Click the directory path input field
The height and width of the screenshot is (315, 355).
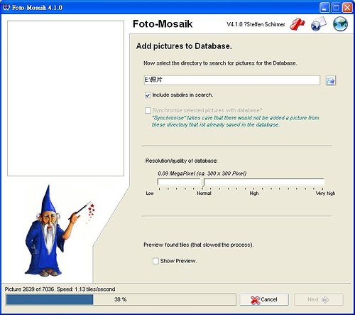[x=232, y=80]
